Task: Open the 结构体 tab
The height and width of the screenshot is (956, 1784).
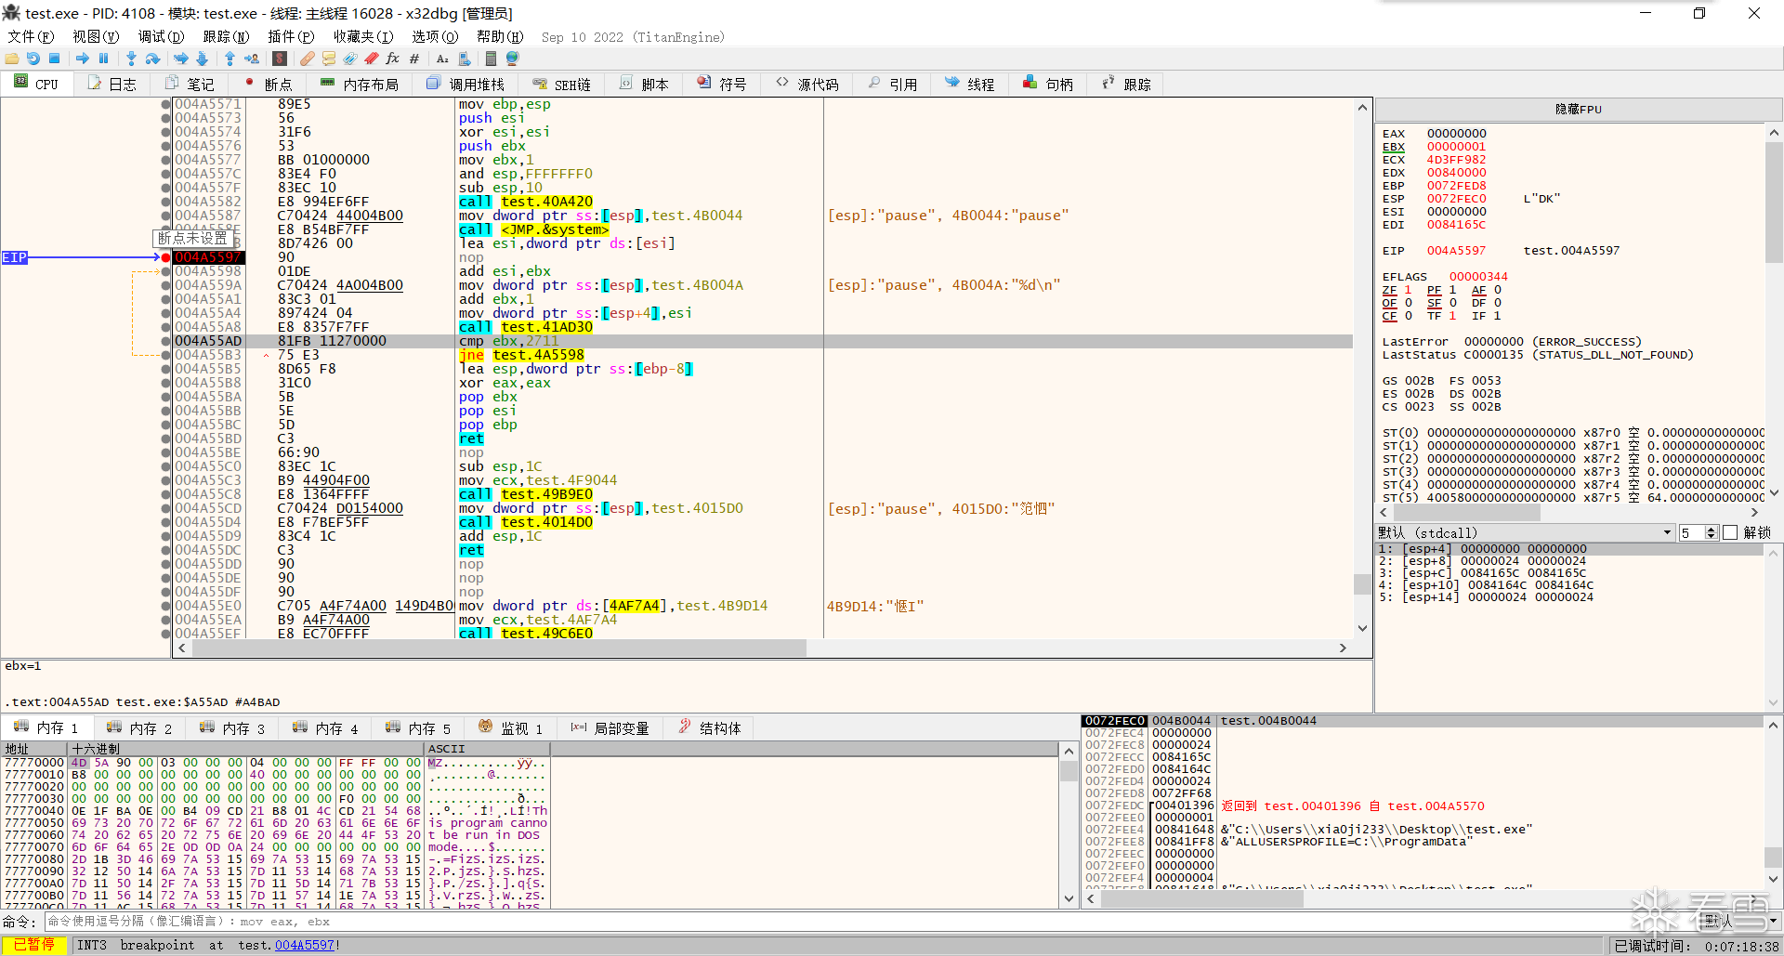Action: (710, 727)
